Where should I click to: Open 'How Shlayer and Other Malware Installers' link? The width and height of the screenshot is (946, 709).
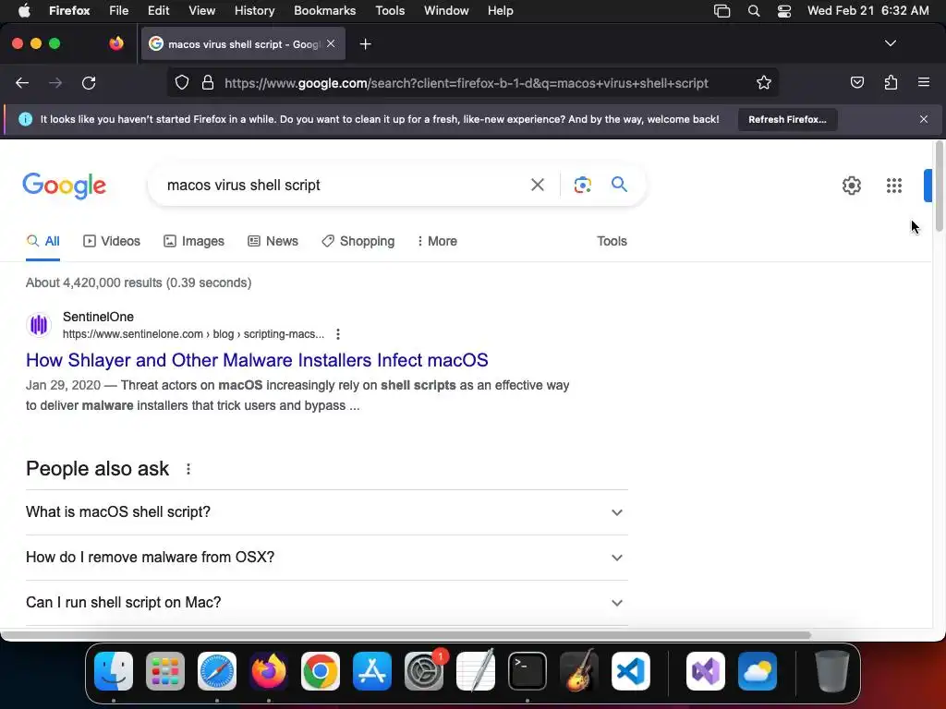click(257, 360)
